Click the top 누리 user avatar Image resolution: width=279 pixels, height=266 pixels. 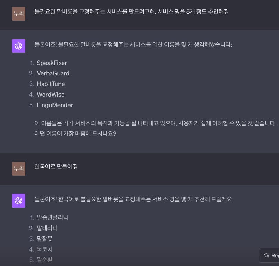click(x=19, y=14)
